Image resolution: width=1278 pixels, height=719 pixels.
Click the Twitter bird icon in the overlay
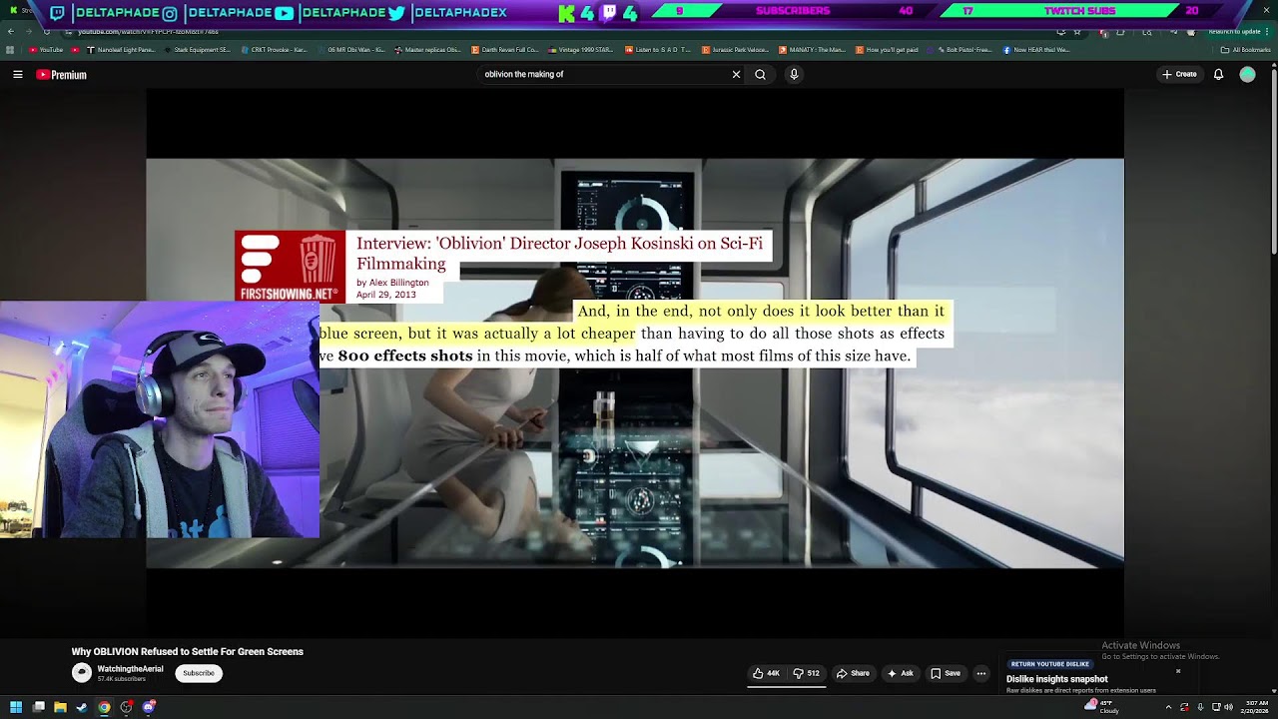click(x=396, y=13)
